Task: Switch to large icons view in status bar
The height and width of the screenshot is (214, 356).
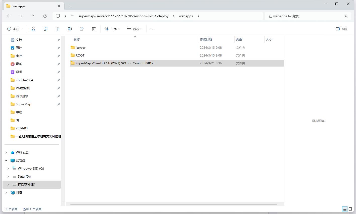Action: tap(350, 209)
